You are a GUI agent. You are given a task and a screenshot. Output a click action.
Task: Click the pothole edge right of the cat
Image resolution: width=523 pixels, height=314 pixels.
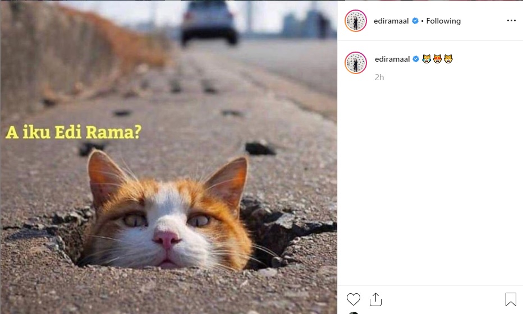pyautogui.click(x=287, y=233)
